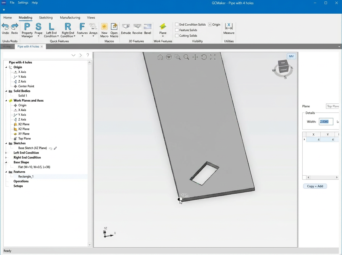Screen dimensions: 342x255
Task: Click the rotate icon in viewport
Action: (204, 57)
